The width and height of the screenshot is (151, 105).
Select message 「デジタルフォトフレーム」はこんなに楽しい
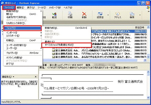(107, 54)
